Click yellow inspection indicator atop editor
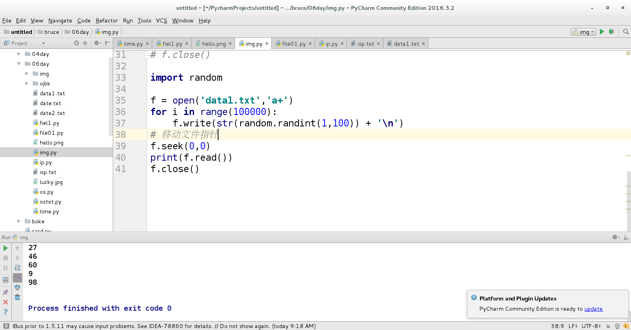Viewport: 631px width, 330px height. [628, 53]
